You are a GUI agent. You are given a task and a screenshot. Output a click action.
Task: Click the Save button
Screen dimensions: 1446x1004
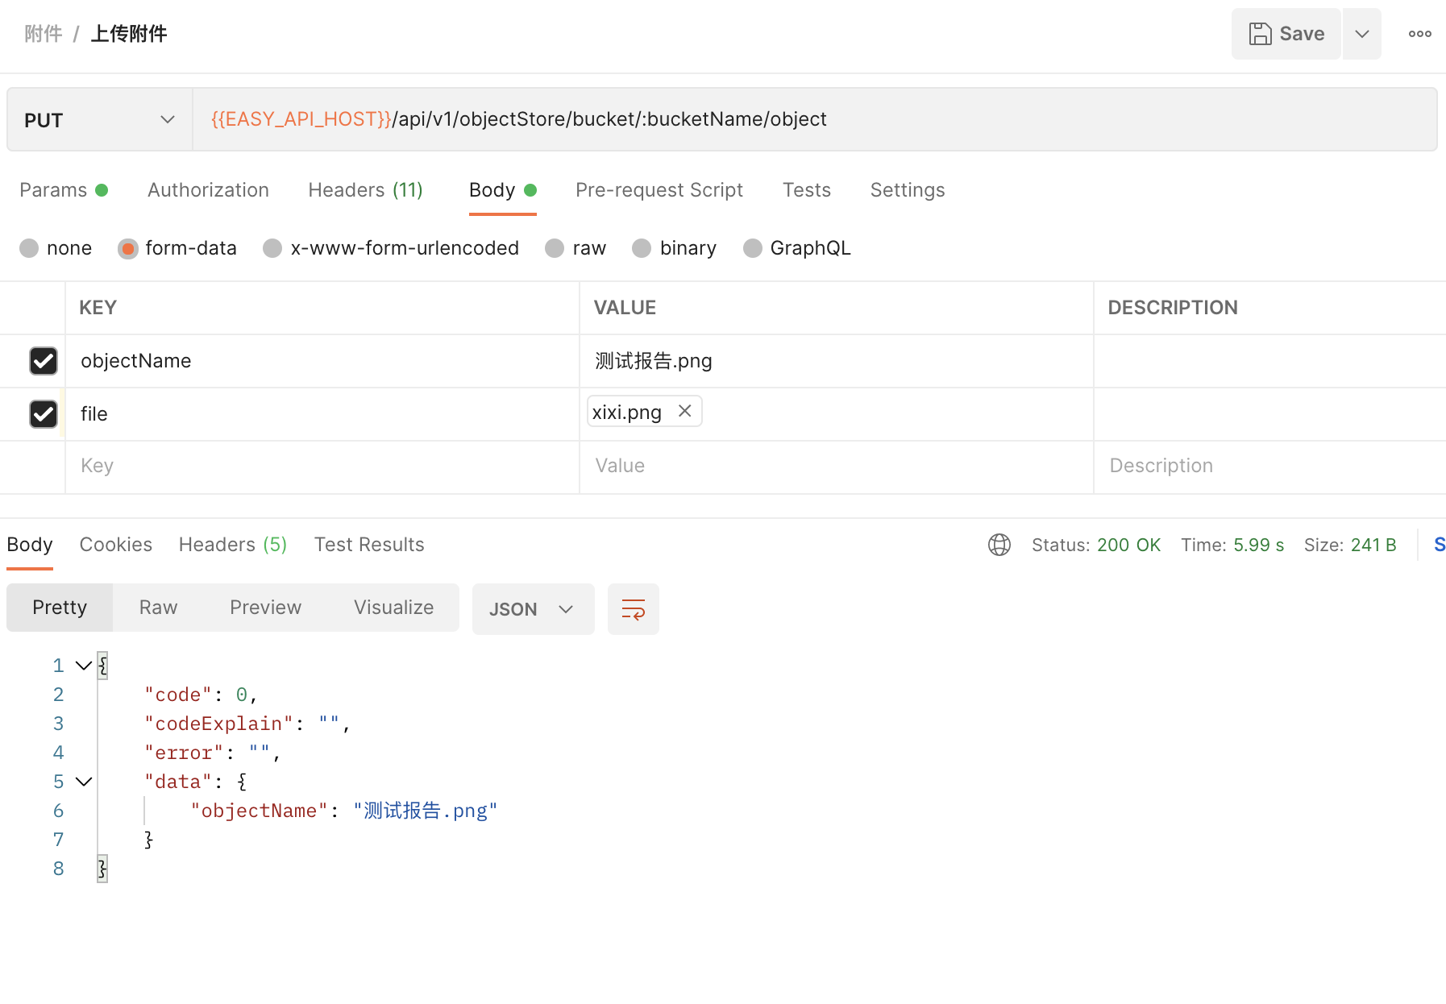click(1286, 34)
